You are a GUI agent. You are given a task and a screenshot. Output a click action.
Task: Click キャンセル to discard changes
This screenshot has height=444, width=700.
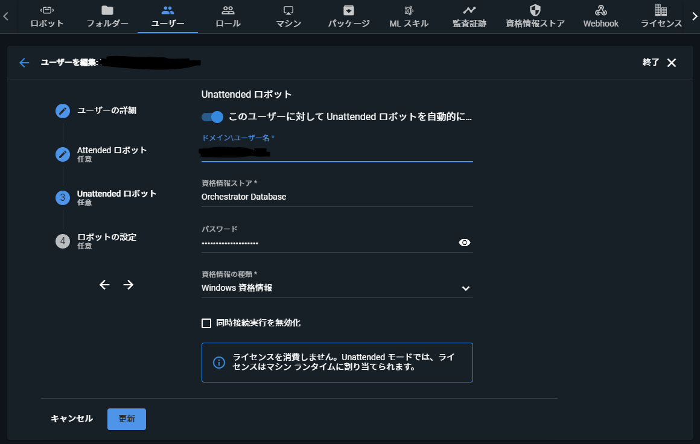coord(71,419)
